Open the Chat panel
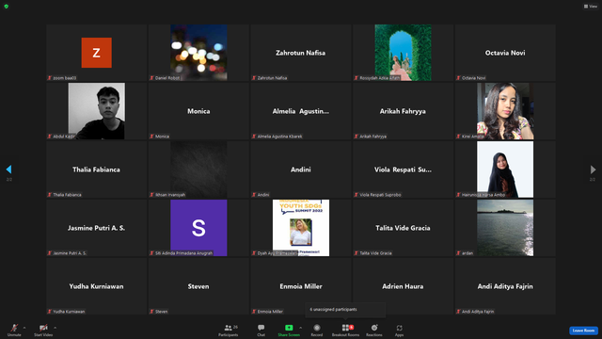 click(261, 330)
